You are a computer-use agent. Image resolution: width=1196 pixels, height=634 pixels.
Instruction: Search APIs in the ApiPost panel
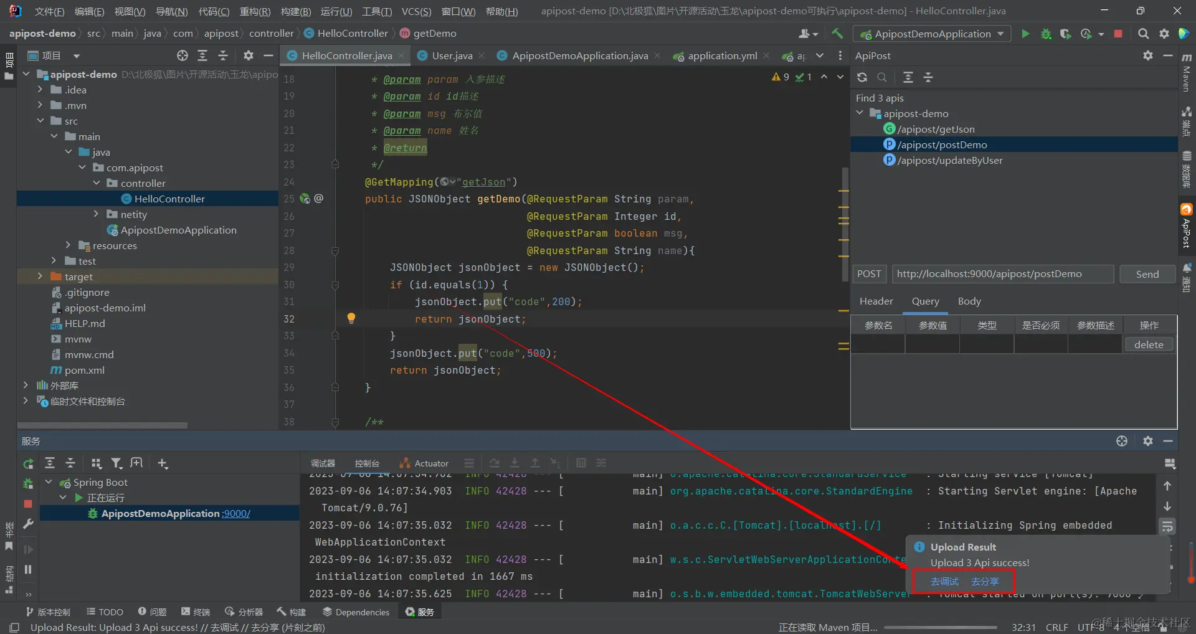pos(882,77)
